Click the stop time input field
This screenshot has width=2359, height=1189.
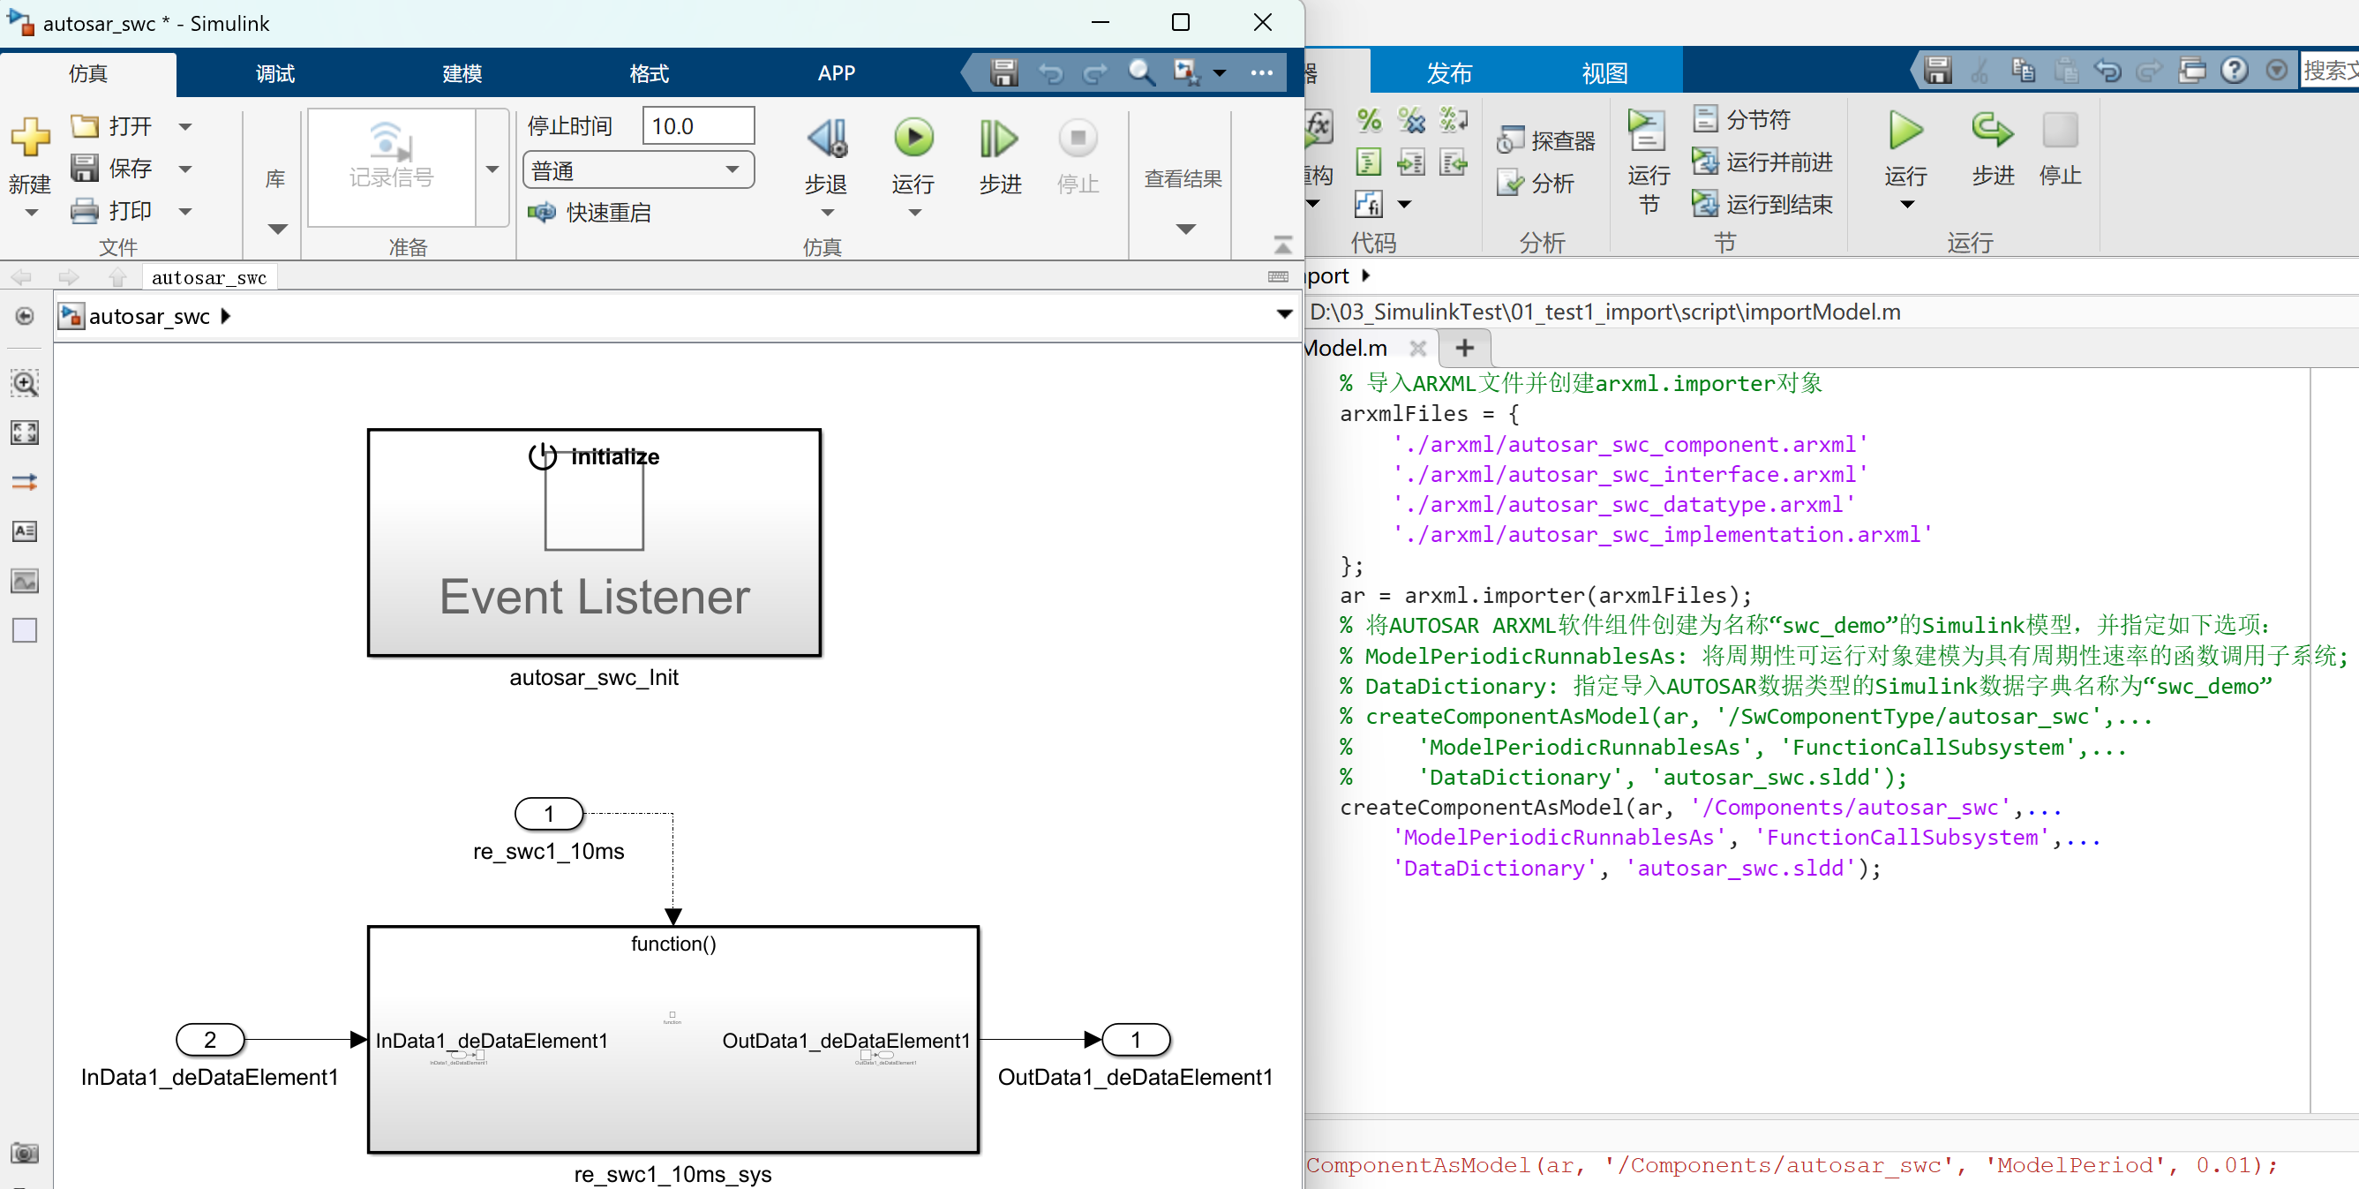point(698,126)
